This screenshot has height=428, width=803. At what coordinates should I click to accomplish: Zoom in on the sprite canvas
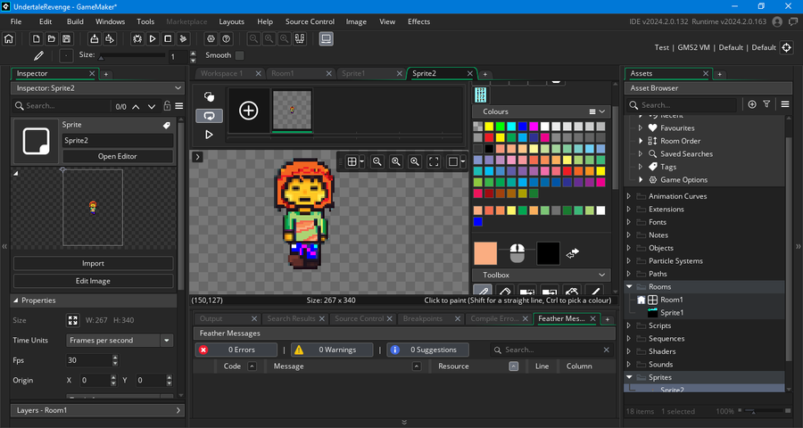click(x=415, y=161)
